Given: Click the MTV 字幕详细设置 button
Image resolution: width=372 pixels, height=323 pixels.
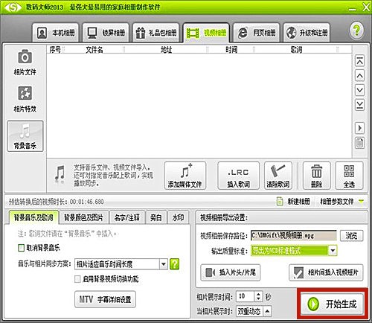Looking at the screenshot, I should (105, 299).
